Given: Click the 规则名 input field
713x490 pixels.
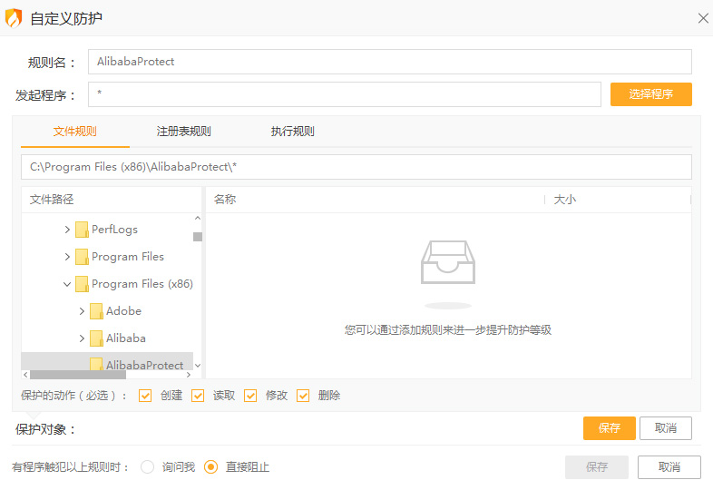Looking at the screenshot, I should tap(390, 62).
